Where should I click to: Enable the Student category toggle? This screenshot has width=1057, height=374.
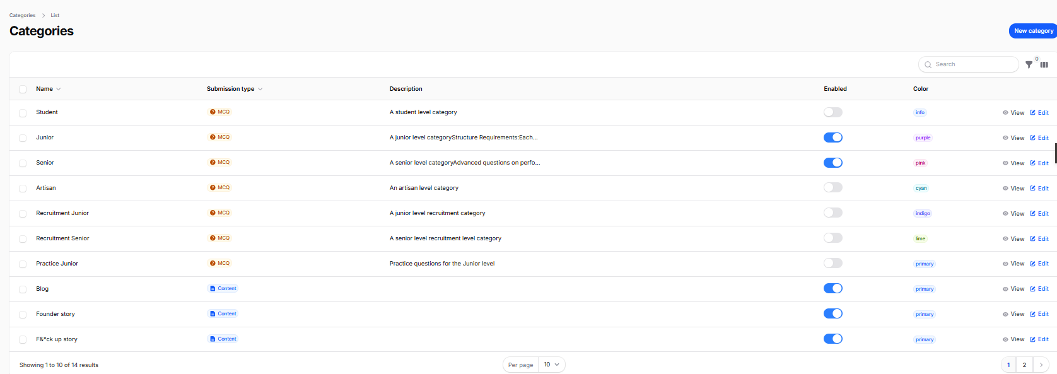pyautogui.click(x=833, y=112)
